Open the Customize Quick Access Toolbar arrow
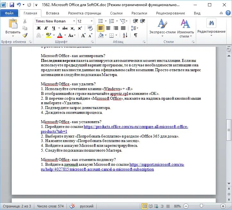Viewport: 232px width, 210px height. coord(36,5)
